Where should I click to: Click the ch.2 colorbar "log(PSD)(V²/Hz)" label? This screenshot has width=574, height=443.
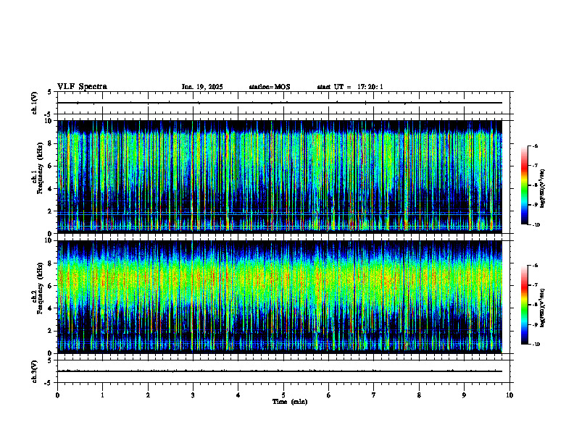pos(543,308)
